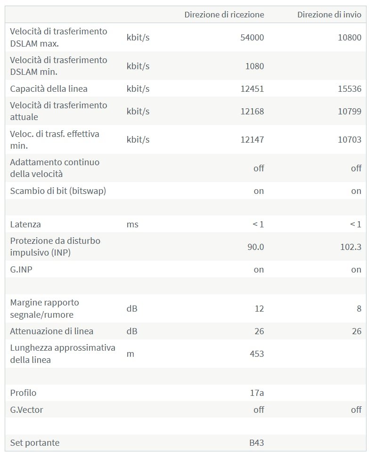Click the "Direzione di ricezione" column header

click(224, 15)
